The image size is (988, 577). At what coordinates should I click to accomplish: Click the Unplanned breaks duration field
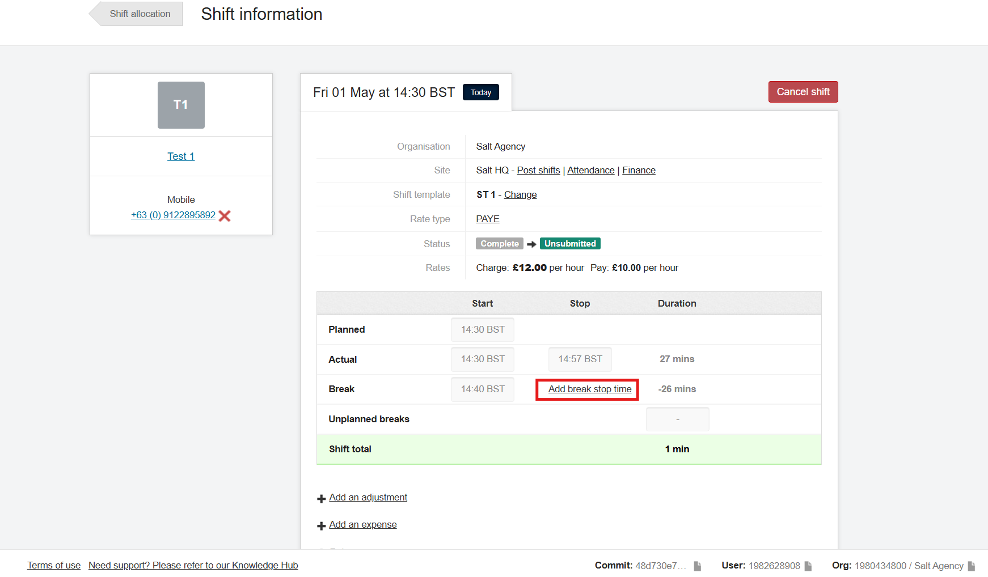(678, 419)
